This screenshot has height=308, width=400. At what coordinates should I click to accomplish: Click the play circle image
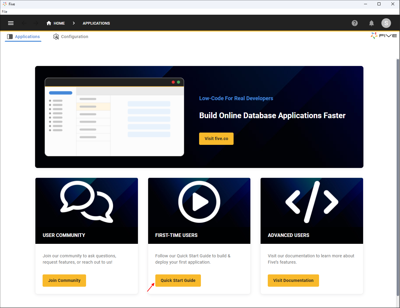pyautogui.click(x=199, y=202)
